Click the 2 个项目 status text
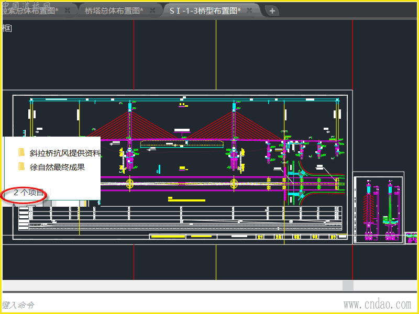The width and height of the screenshot is (419, 314). click(28, 192)
